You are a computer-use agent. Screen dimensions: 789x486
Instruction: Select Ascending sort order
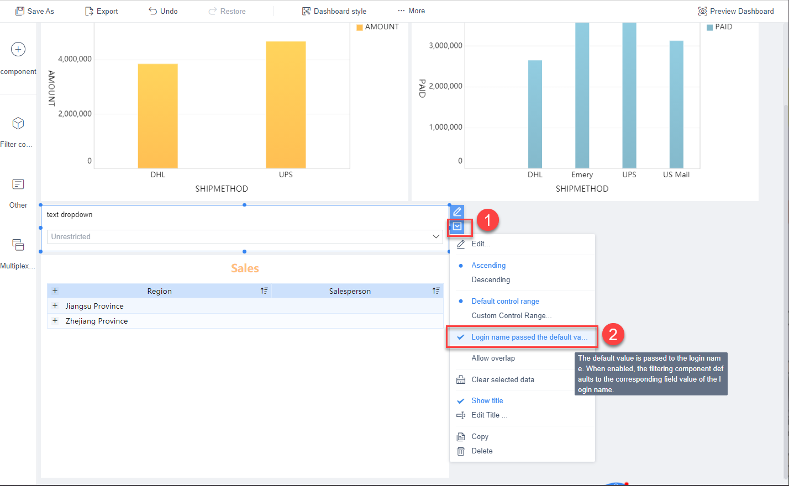point(488,265)
